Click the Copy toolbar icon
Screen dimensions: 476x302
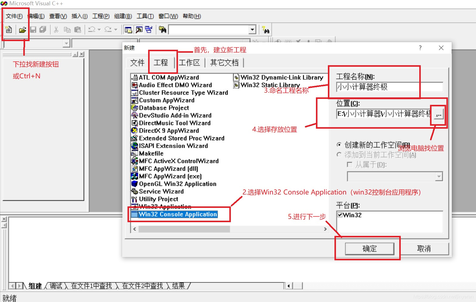point(67,29)
